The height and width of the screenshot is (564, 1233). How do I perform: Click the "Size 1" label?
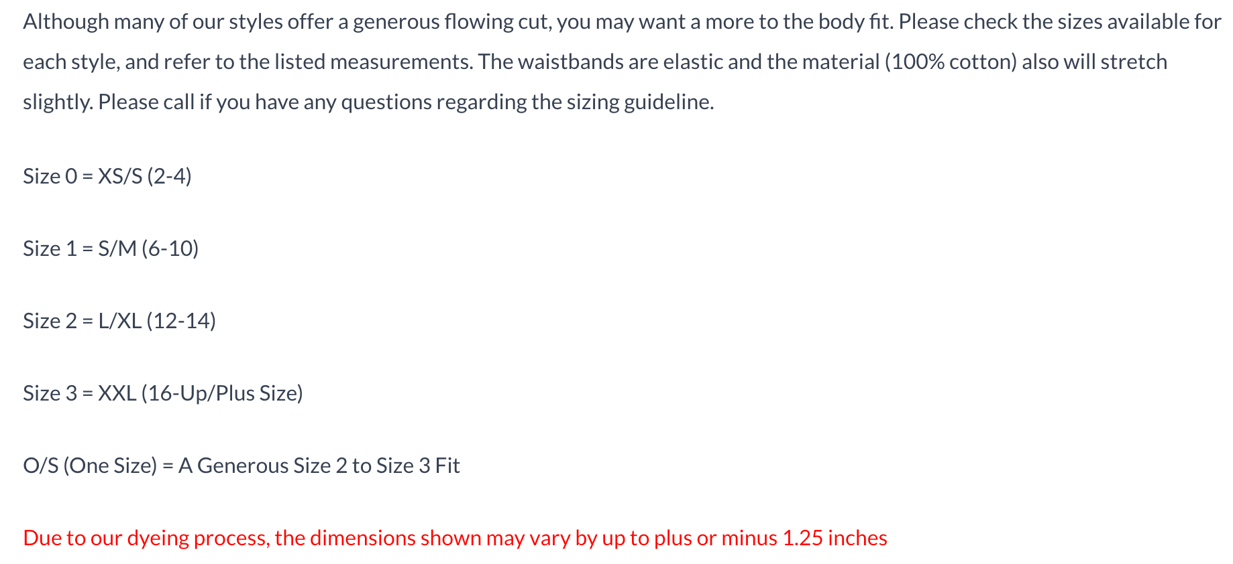[x=50, y=249]
